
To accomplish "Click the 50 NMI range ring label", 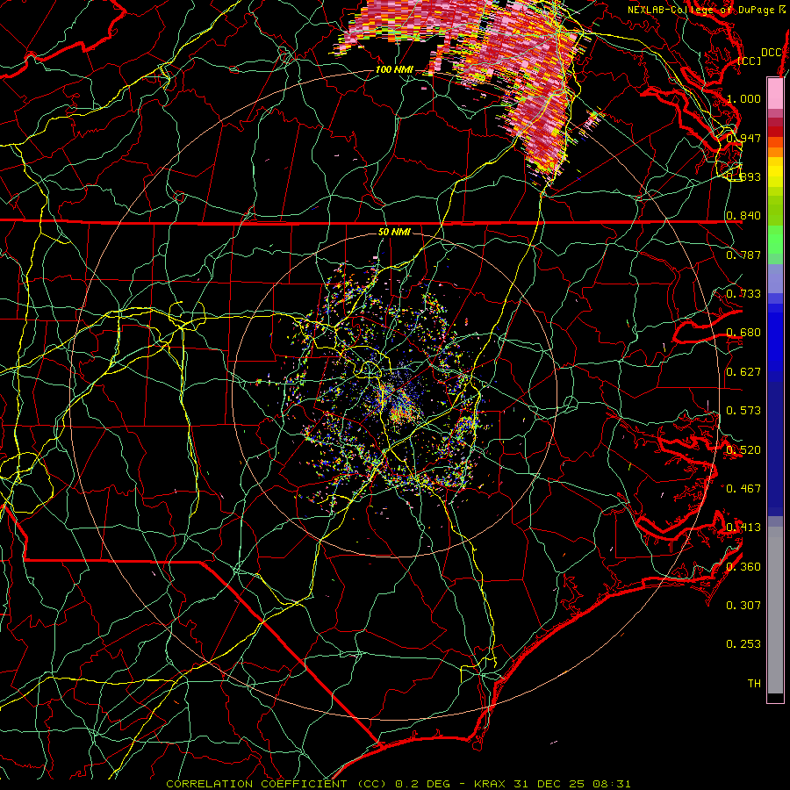I will [394, 232].
